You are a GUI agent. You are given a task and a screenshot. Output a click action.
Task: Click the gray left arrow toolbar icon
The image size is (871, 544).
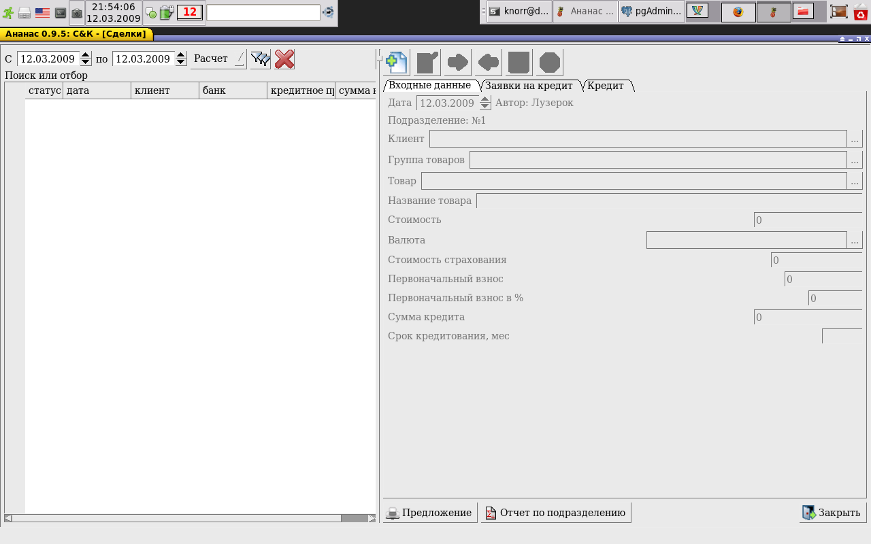[489, 63]
